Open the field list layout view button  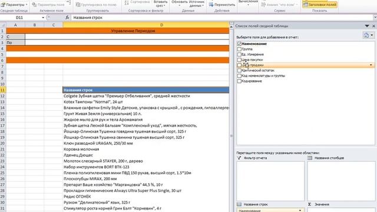click(368, 35)
